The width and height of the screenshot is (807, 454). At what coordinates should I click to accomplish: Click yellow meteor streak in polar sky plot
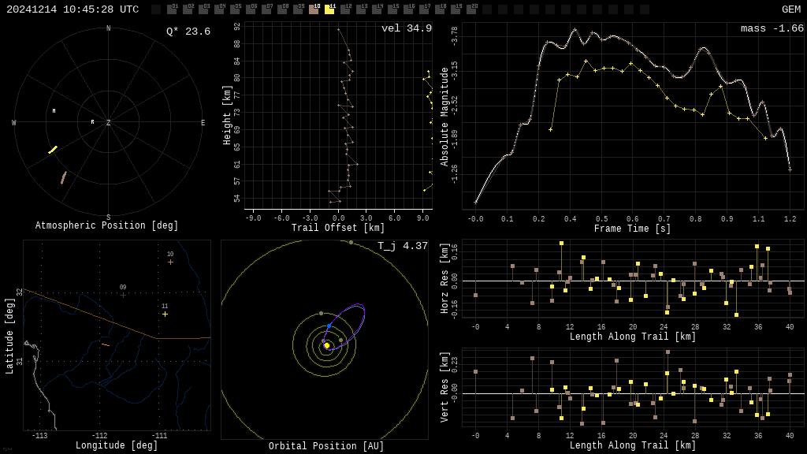(53, 150)
